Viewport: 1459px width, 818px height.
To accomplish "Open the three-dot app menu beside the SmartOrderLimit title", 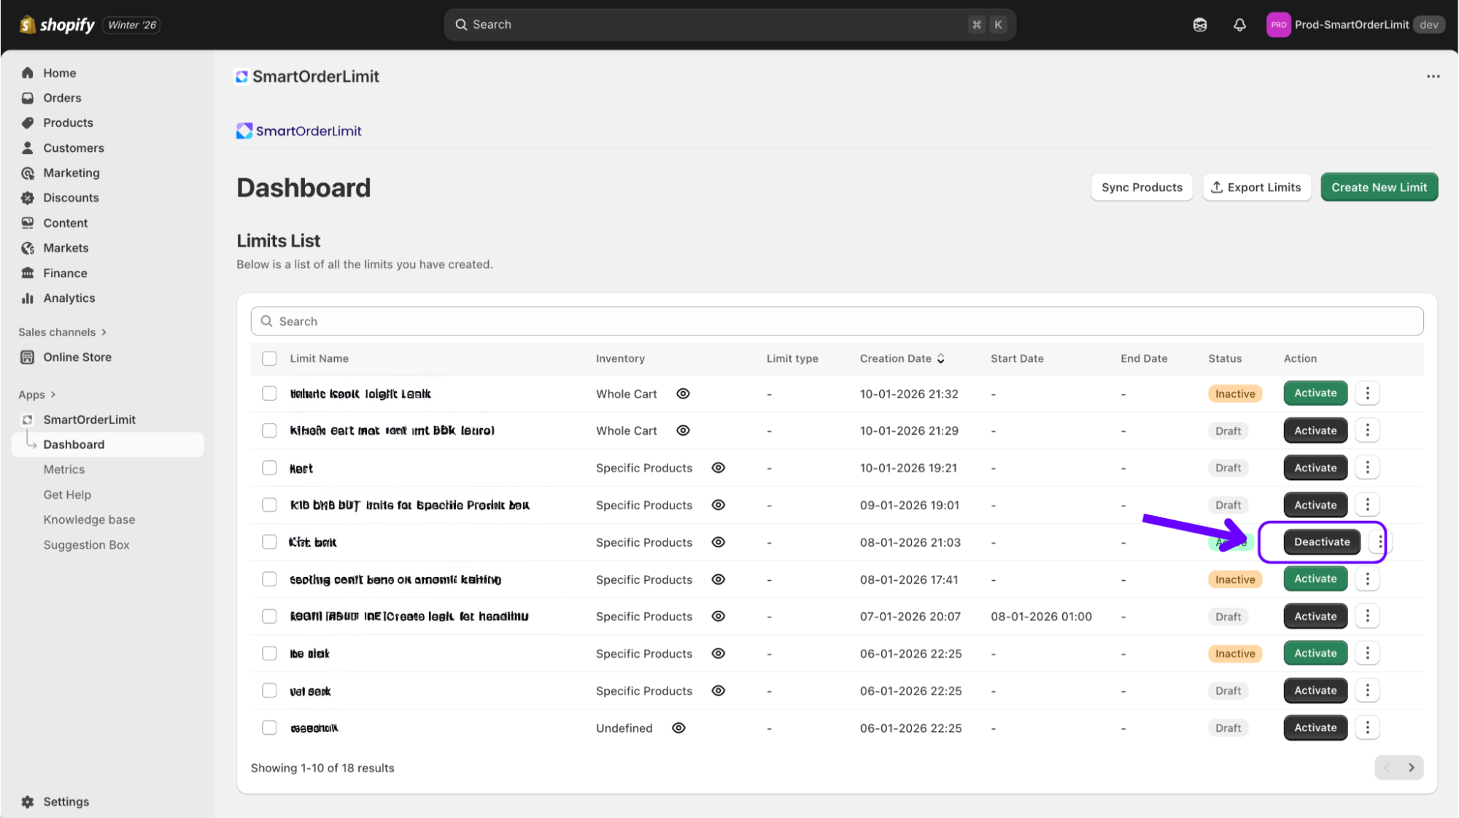I will pos(1433,77).
